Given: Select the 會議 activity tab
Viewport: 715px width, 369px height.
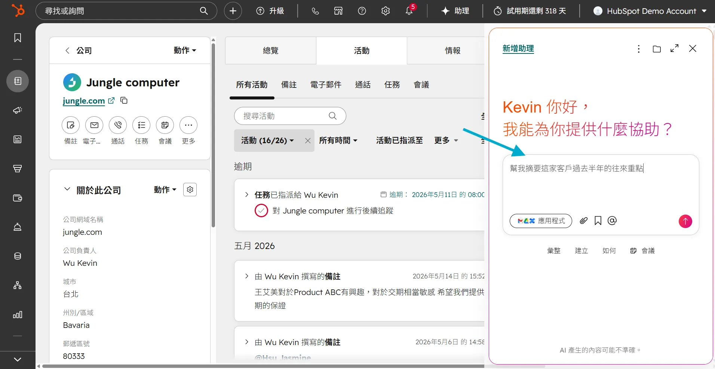Looking at the screenshot, I should point(421,85).
